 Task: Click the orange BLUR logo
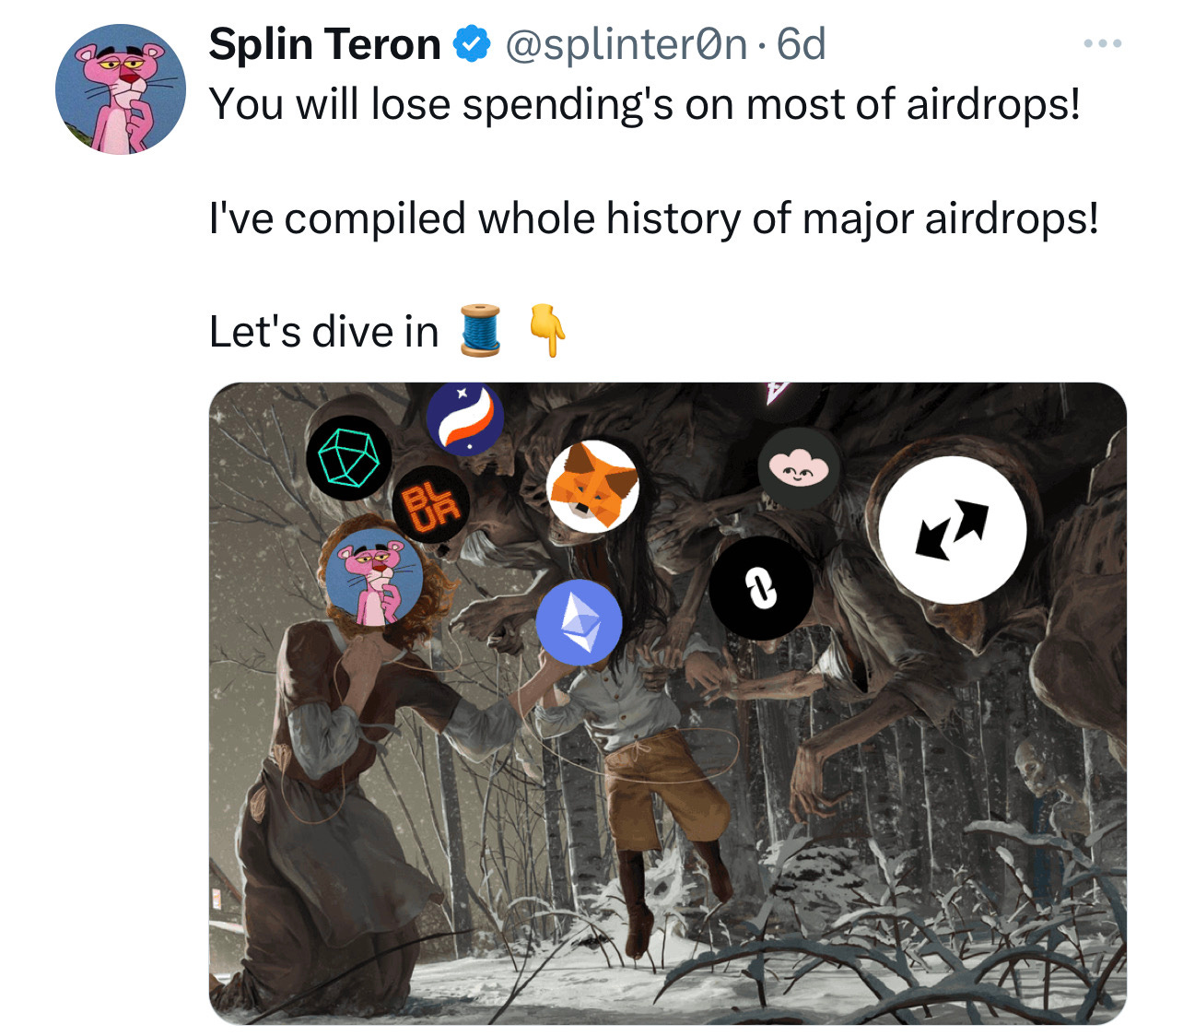click(x=431, y=505)
